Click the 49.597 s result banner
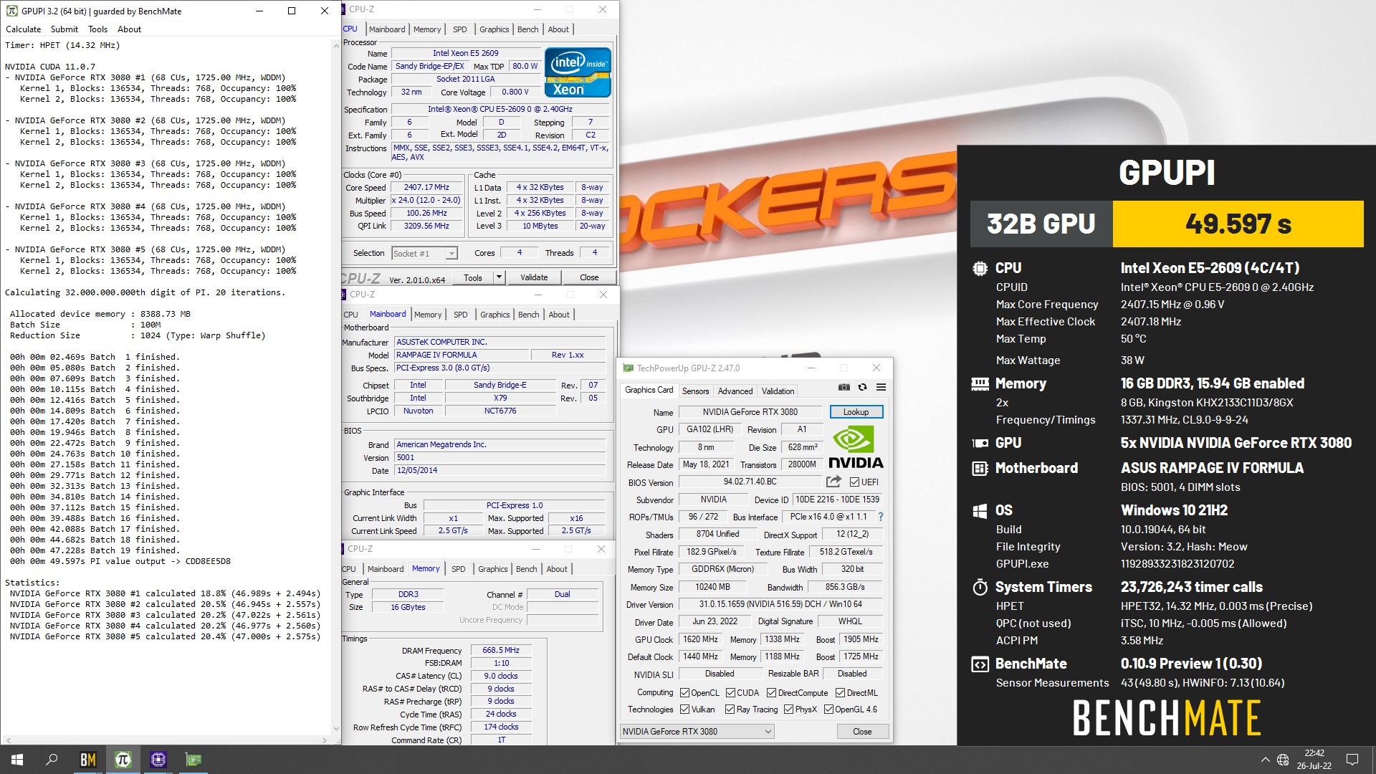The image size is (1376, 774). tap(1238, 224)
